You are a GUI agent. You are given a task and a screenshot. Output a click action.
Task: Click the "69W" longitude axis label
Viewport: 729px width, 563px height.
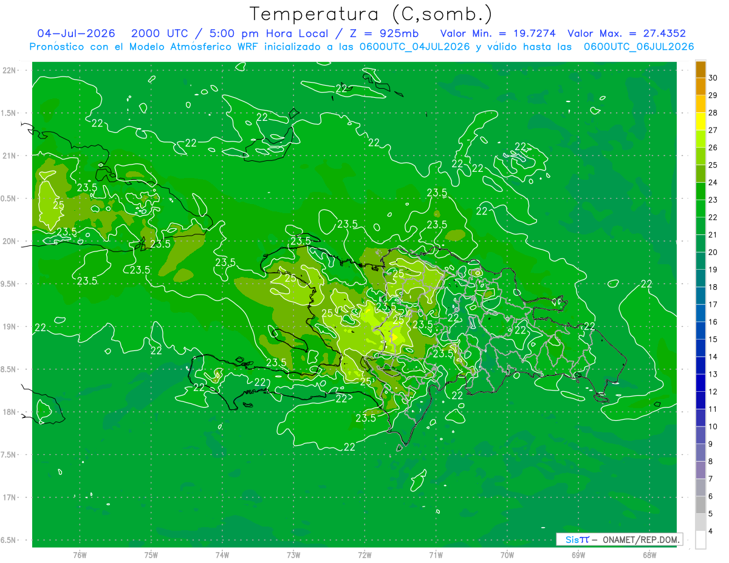(x=578, y=555)
